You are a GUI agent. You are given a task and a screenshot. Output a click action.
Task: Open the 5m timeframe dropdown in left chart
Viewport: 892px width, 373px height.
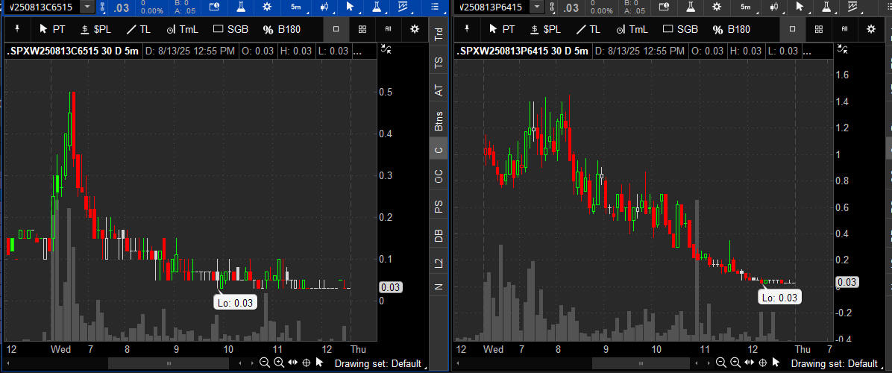pos(297,7)
